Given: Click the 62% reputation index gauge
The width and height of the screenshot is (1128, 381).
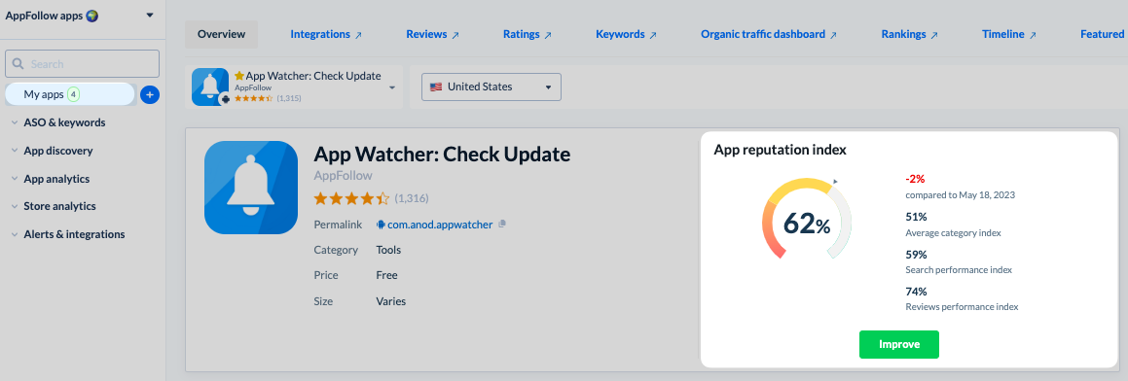Looking at the screenshot, I should tap(807, 219).
